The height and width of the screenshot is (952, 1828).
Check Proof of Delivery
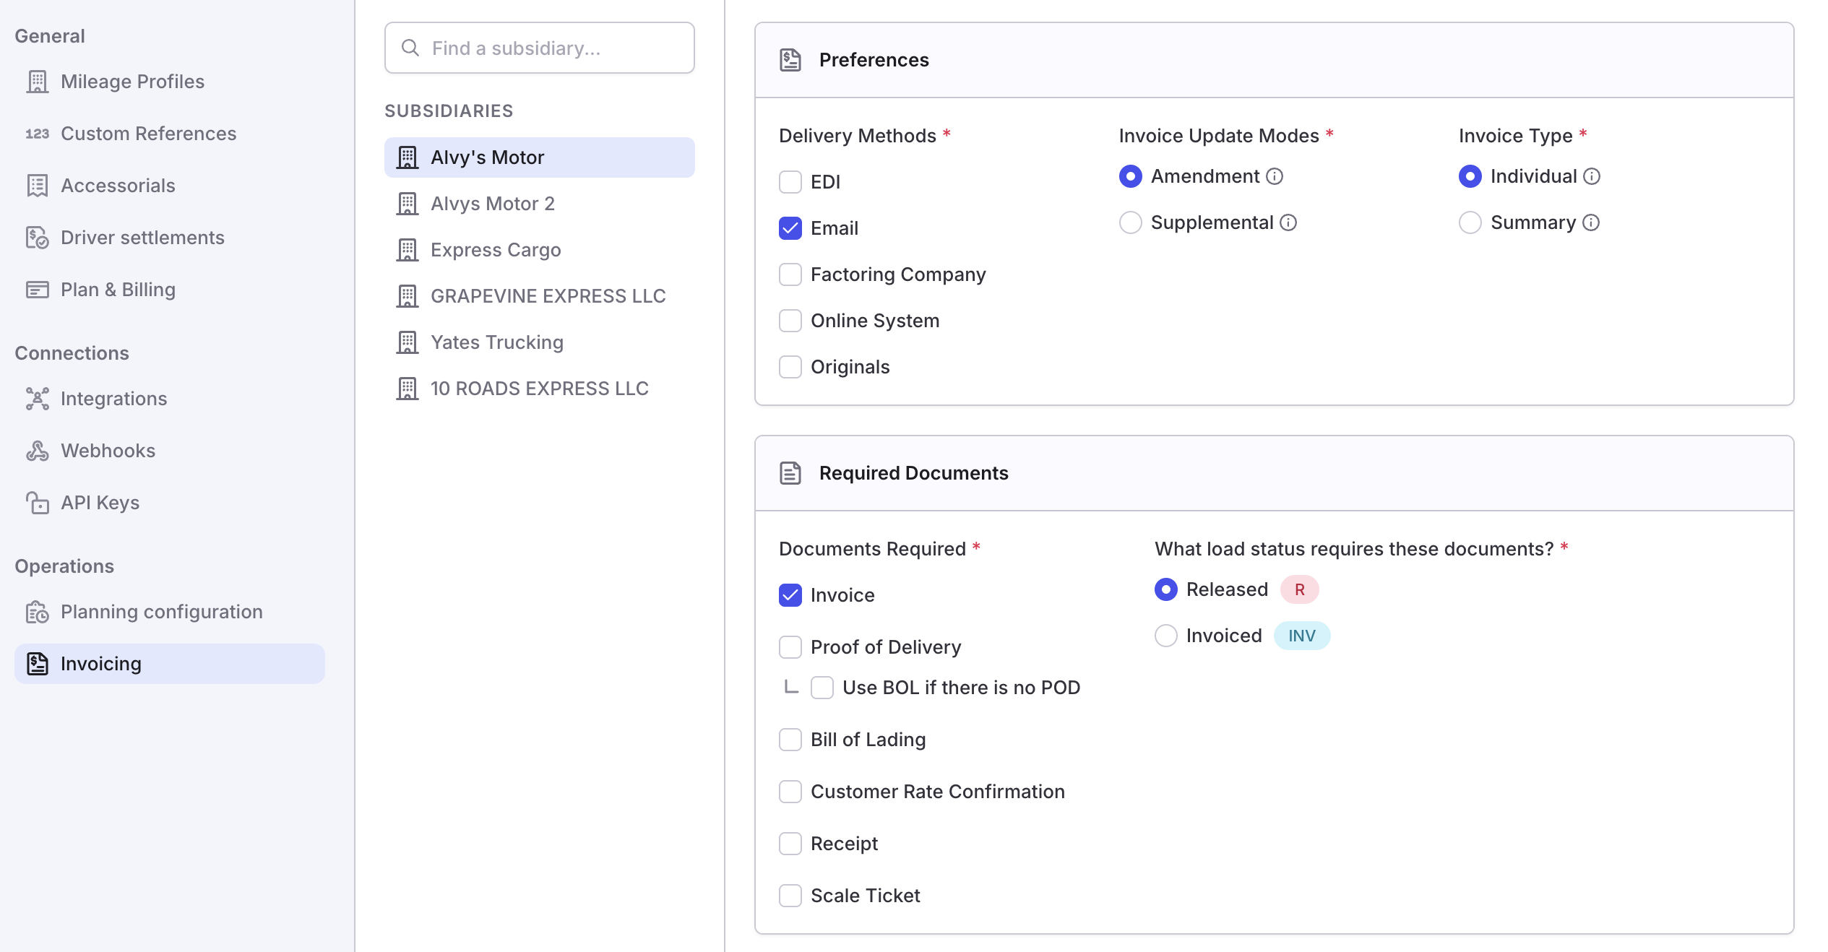point(790,647)
